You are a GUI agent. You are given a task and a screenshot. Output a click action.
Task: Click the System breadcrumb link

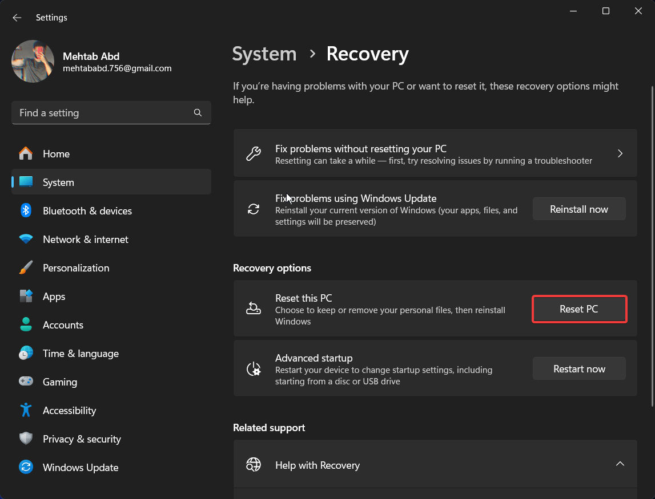tap(264, 54)
